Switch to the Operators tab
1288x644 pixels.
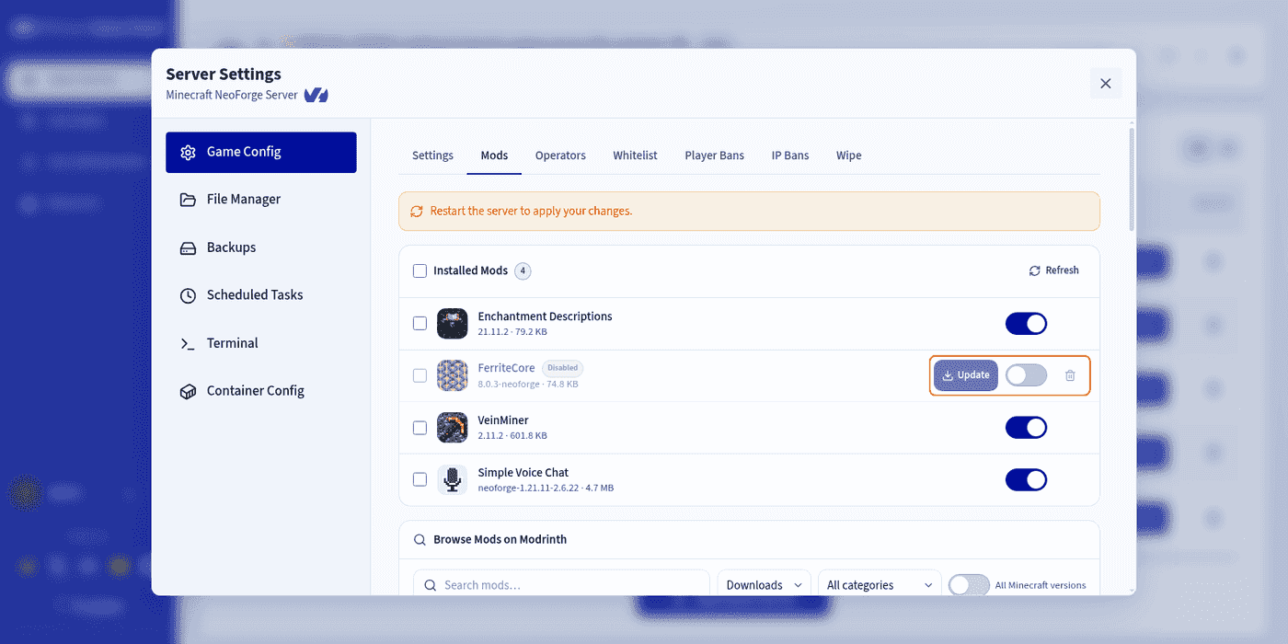point(560,155)
